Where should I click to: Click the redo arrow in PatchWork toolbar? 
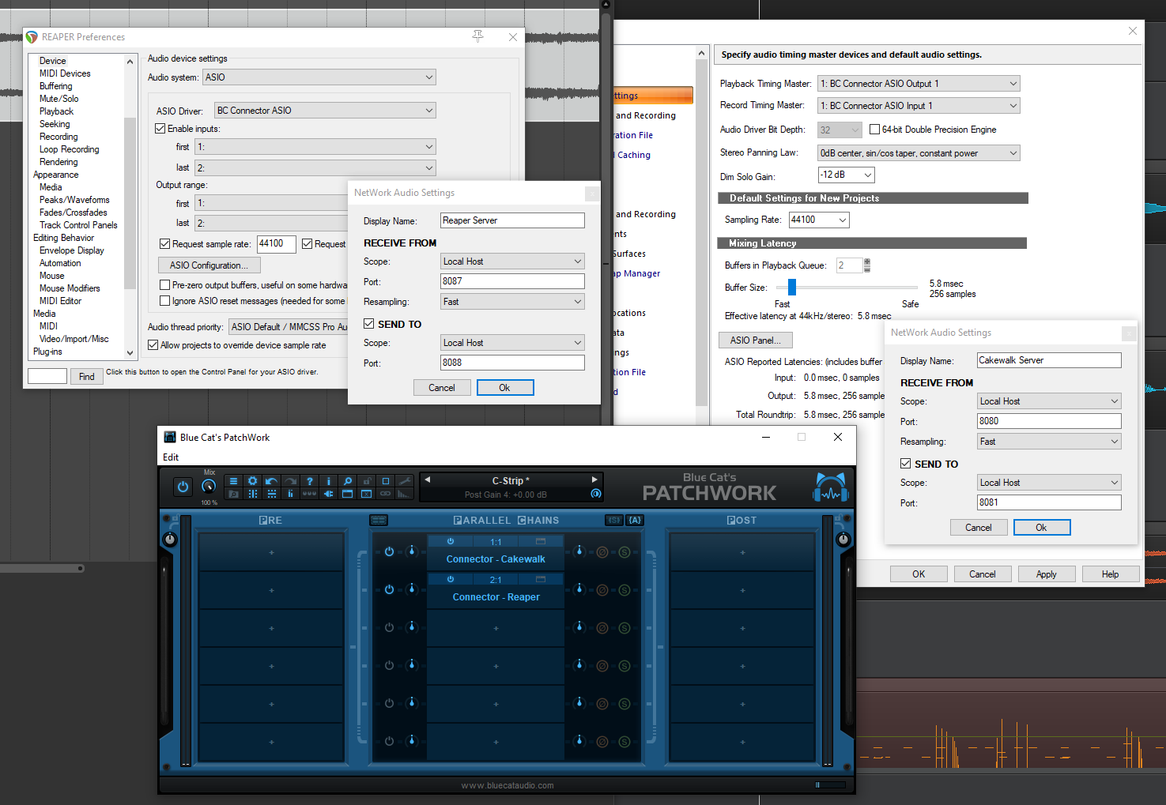point(290,480)
